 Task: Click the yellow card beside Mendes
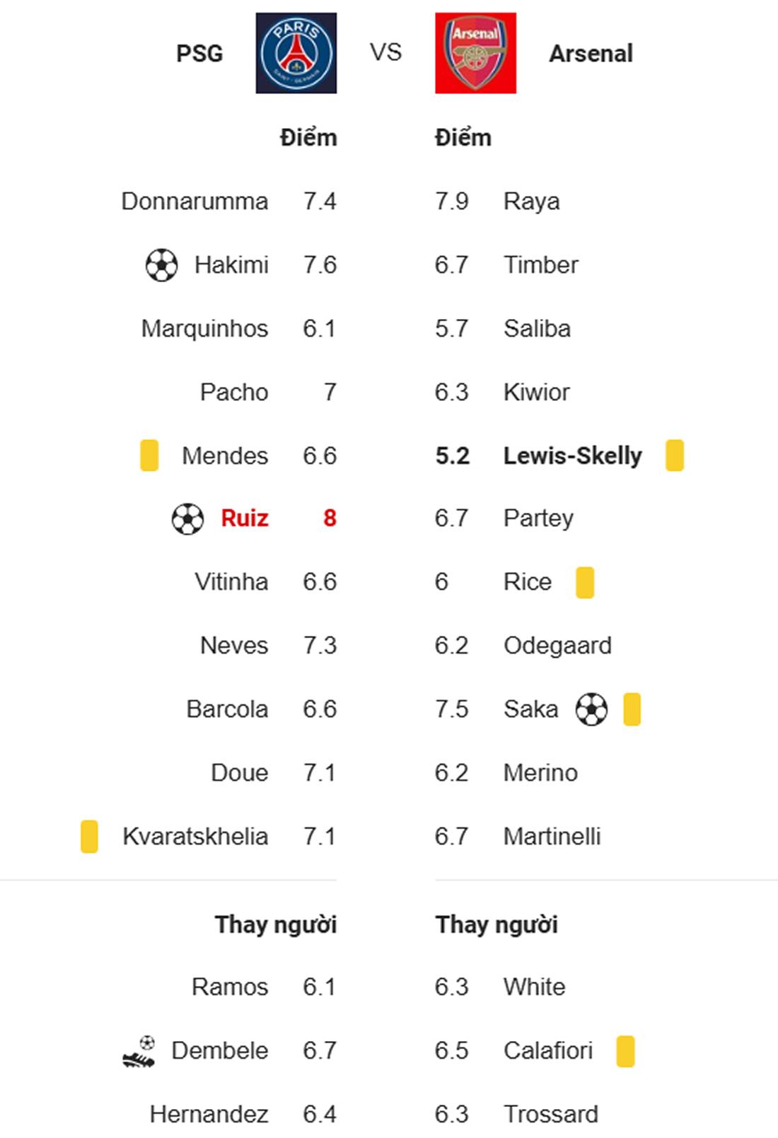point(149,455)
